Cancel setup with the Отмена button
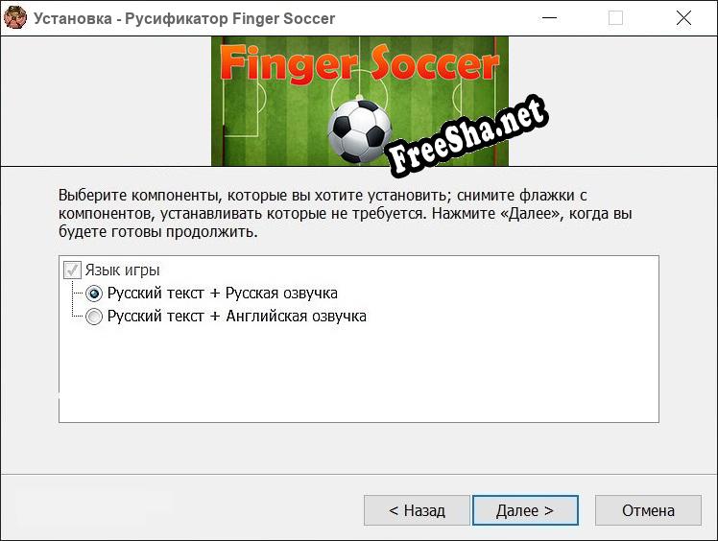718x541 pixels. click(648, 510)
